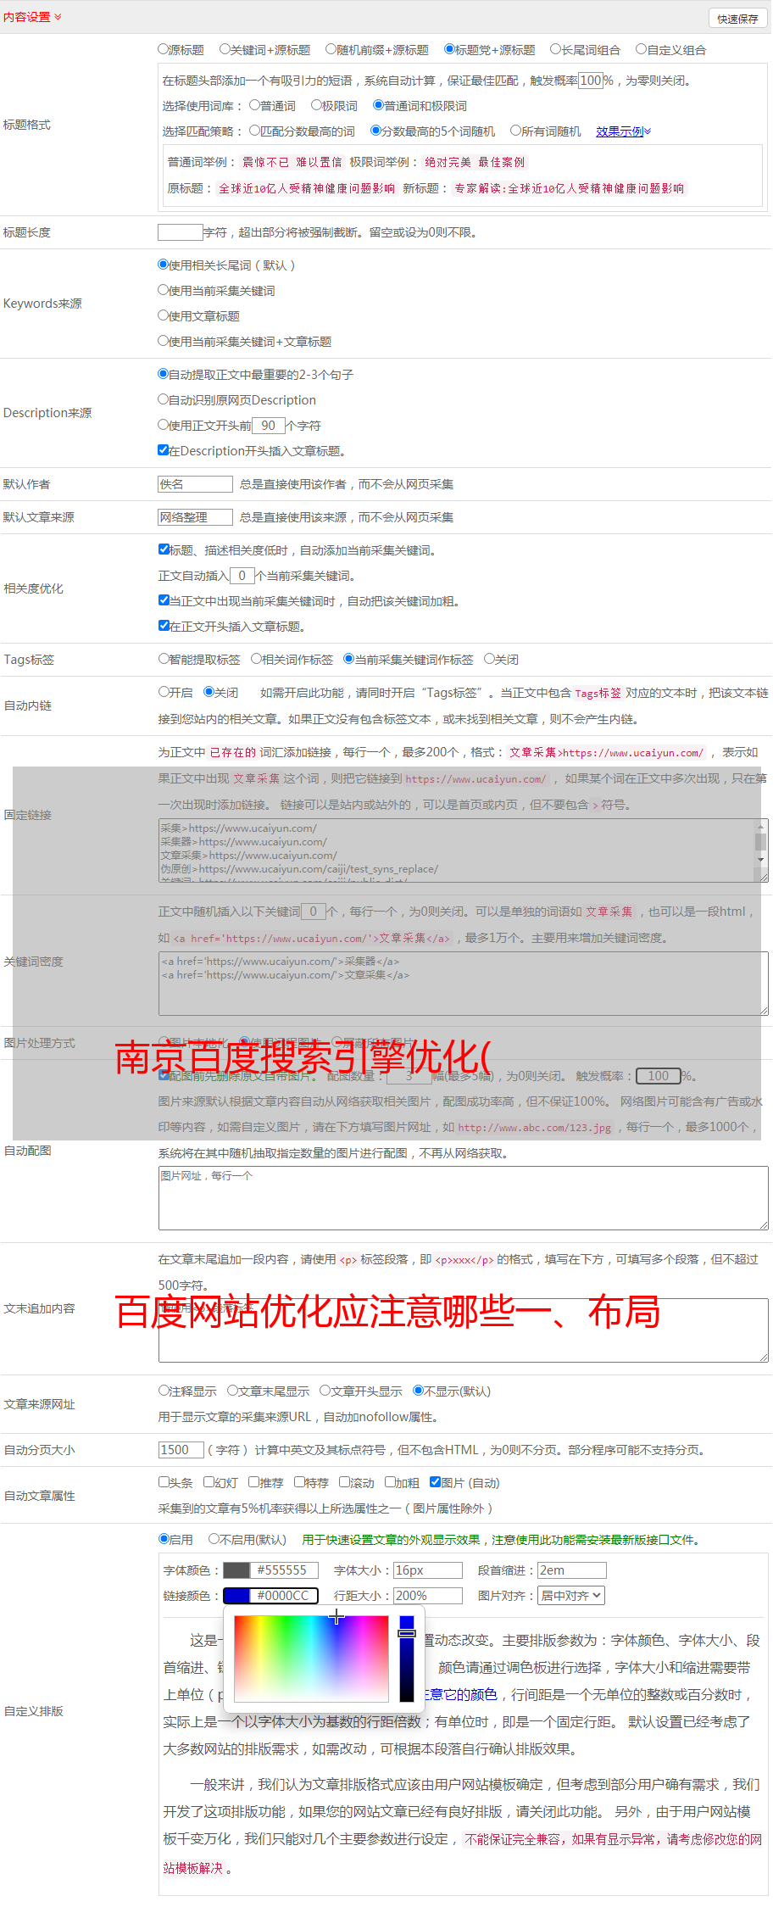Choose 长尾词组合 title format

[556, 49]
